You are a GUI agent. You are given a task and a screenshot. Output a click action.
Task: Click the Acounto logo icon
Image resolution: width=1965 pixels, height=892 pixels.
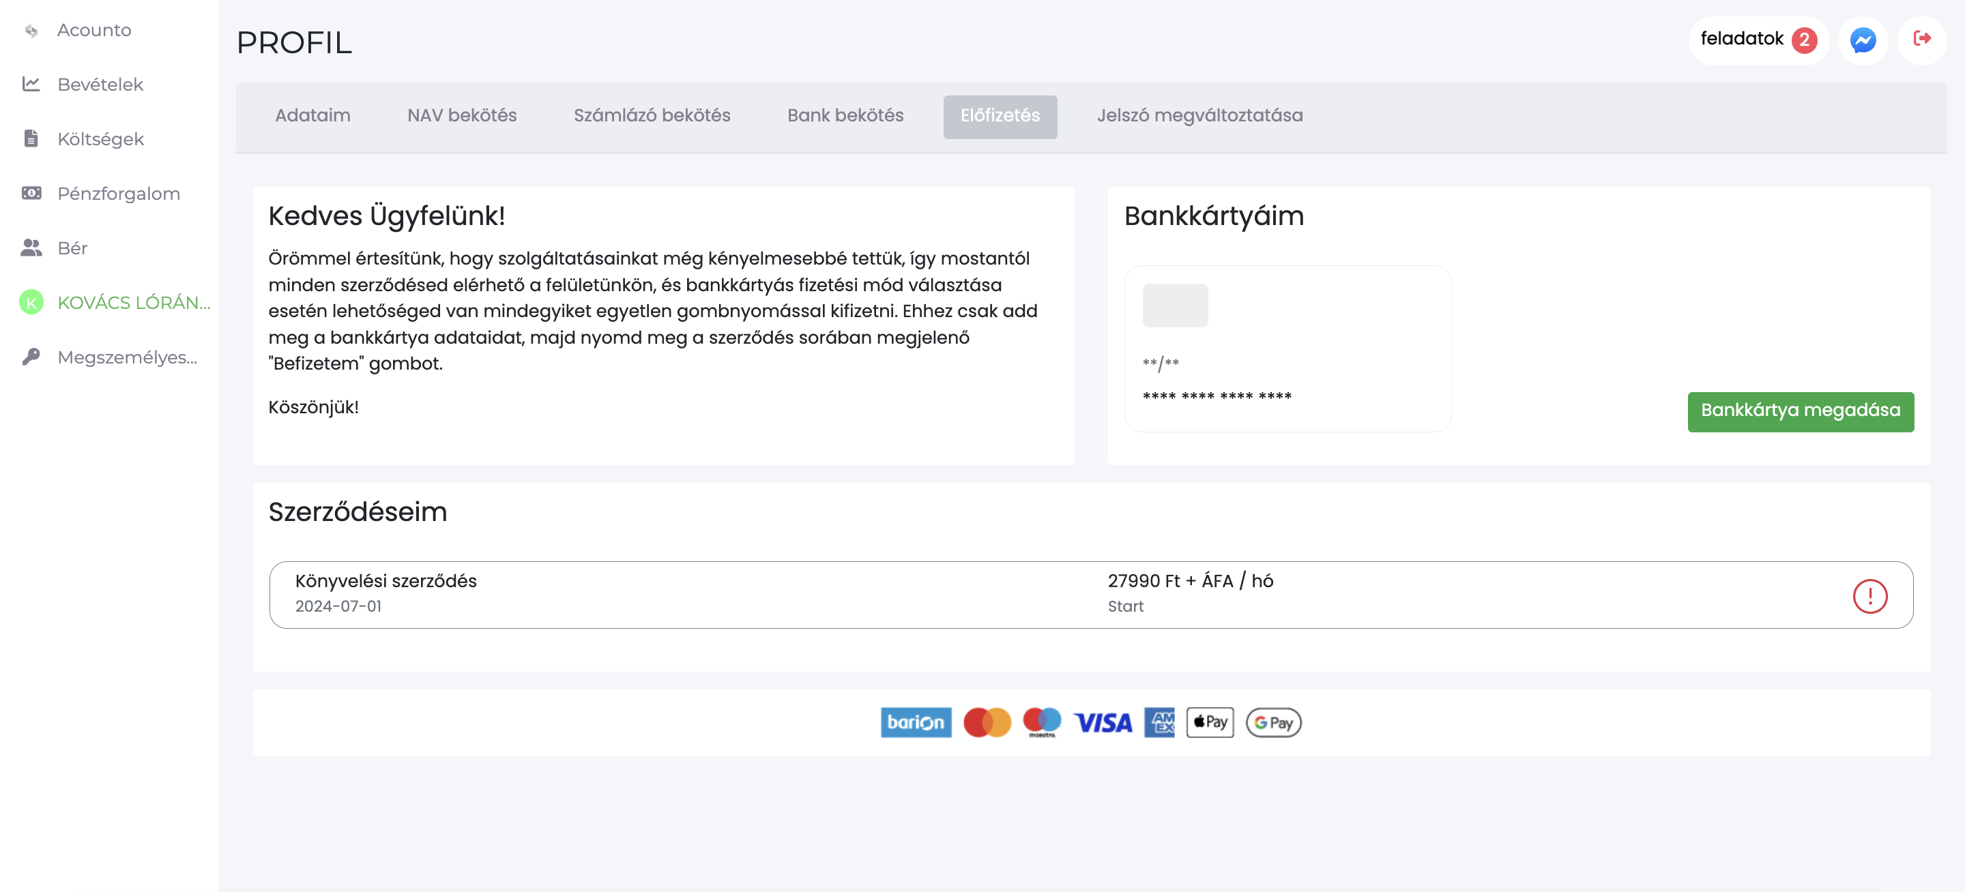[x=31, y=31]
